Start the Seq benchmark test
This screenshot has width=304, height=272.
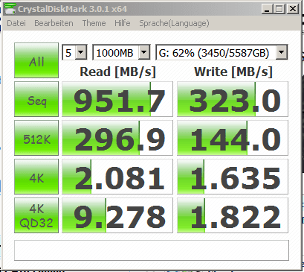coord(36,99)
